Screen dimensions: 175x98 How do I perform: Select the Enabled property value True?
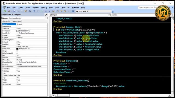coord(18,44)
